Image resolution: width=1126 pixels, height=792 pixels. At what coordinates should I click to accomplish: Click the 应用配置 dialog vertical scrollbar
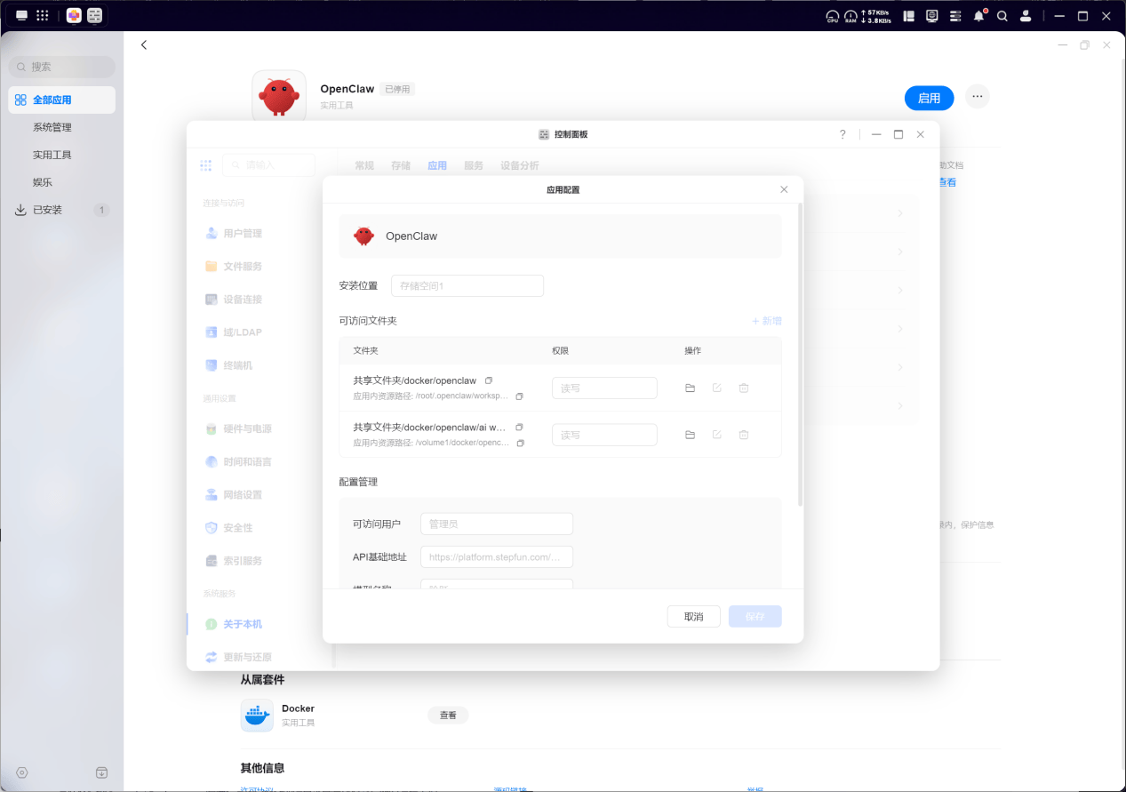coord(800,354)
